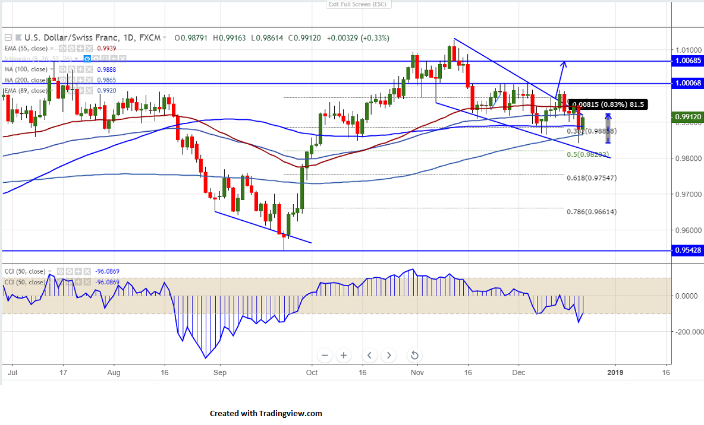Click the flag icon beside U.S. Dollar/Swiss Franc

tap(18, 37)
